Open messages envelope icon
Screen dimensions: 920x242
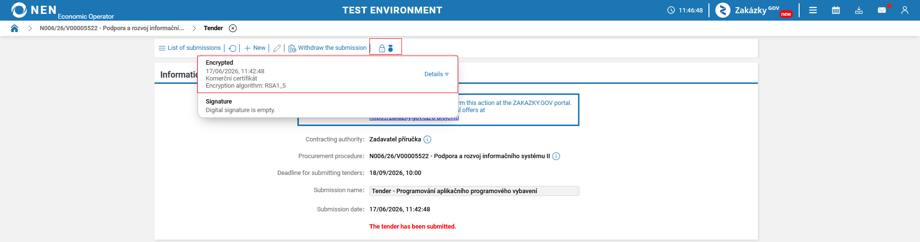882,10
